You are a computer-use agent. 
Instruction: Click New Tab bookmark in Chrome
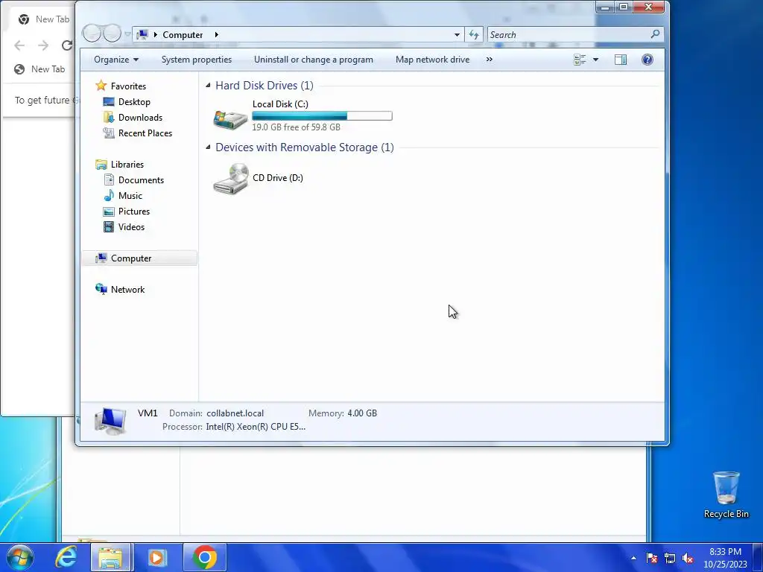[x=40, y=69]
